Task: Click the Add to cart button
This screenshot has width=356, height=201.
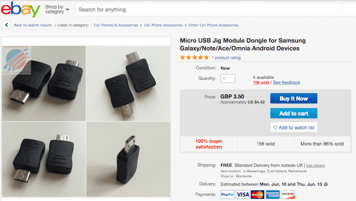Action: tap(293, 113)
